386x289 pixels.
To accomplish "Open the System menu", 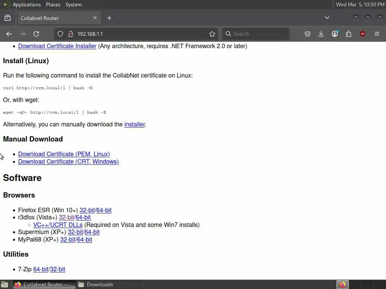I will click(74, 5).
